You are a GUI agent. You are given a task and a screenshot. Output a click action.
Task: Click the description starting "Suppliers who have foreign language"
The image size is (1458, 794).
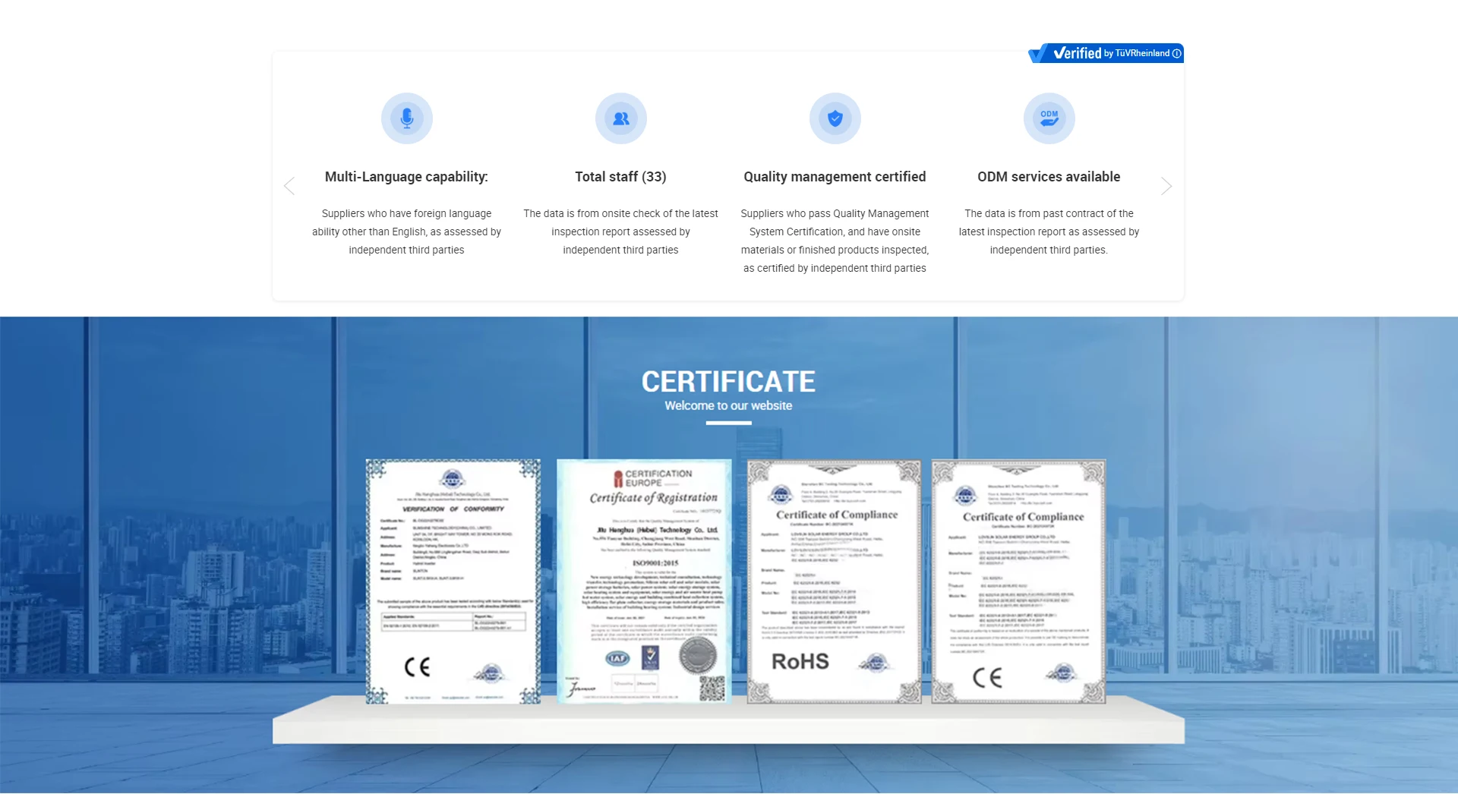pos(406,232)
